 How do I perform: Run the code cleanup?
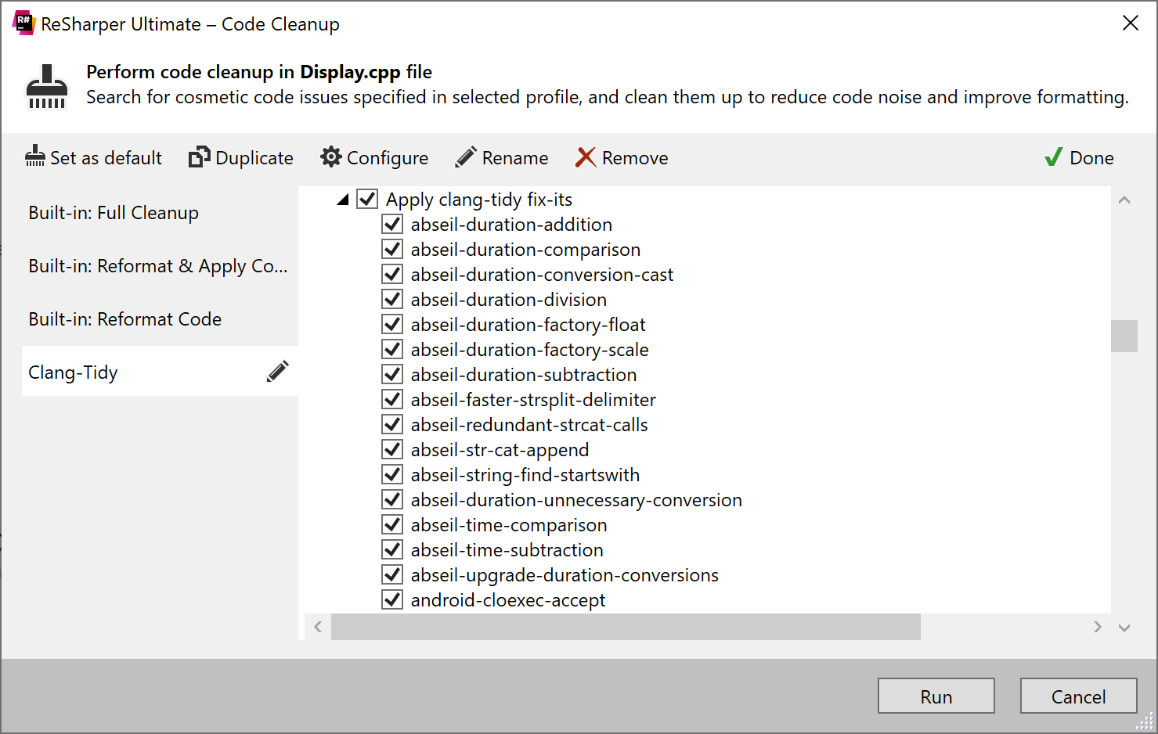[936, 696]
